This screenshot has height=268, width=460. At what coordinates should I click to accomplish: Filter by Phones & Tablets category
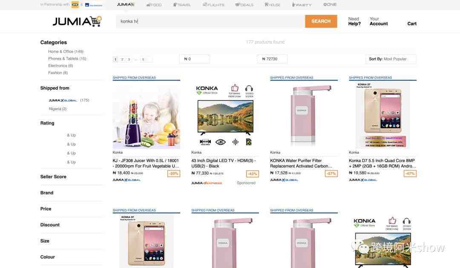67,59
